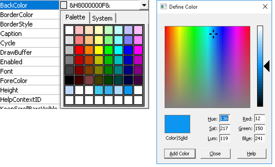The width and height of the screenshot is (275, 167).
Task: Switch to the System tab
Action: point(102,18)
